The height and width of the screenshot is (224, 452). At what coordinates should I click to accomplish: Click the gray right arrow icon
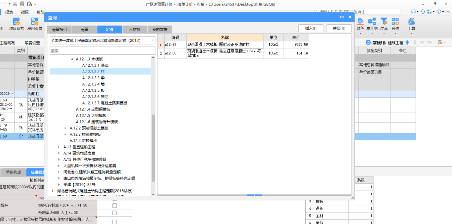click(x=430, y=42)
